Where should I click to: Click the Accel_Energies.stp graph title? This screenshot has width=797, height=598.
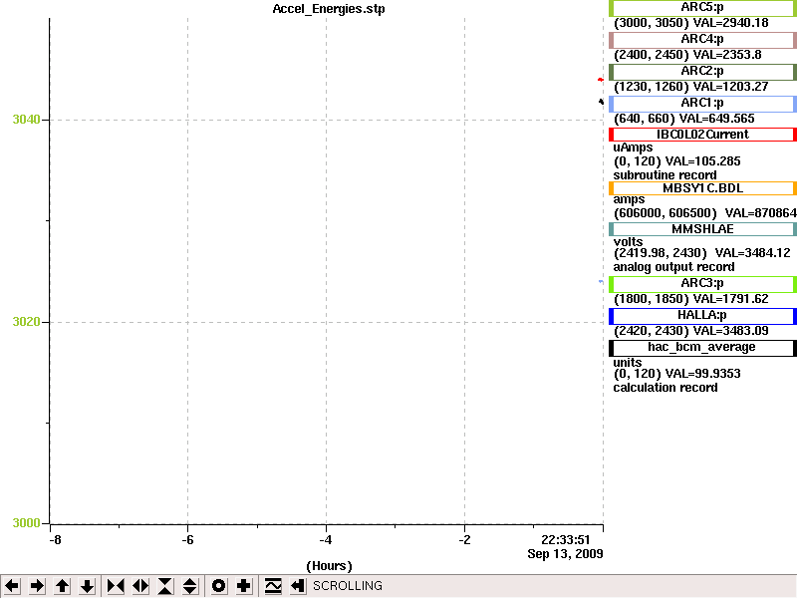329,9
